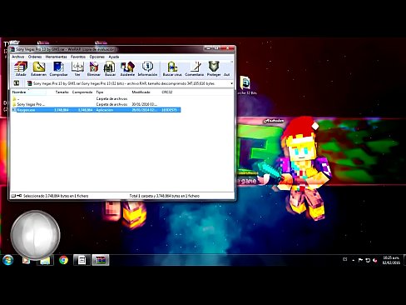406x305 pixels.
Task: Click the Action Center flag tray icon
Action: [x=360, y=260]
